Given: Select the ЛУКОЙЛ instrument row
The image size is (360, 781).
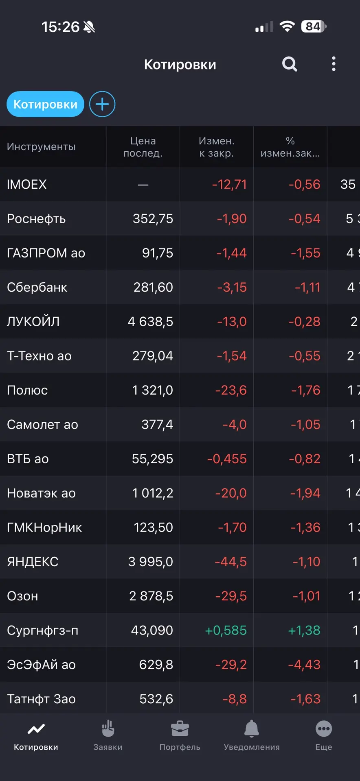Looking at the screenshot, I should [x=180, y=321].
